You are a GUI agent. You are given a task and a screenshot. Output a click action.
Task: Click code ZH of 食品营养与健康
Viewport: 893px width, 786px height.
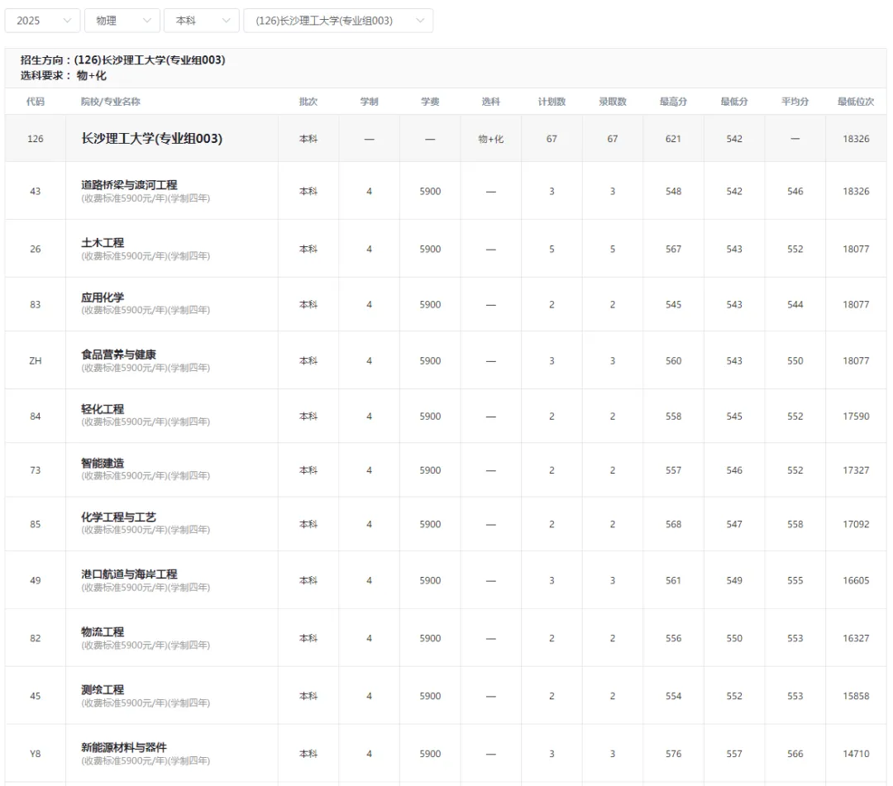click(x=36, y=361)
